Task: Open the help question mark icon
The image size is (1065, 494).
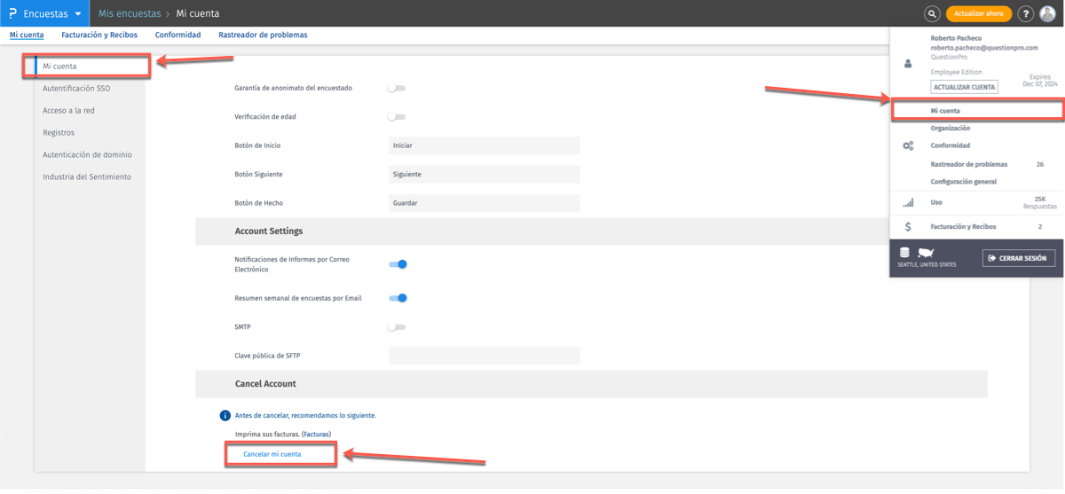Action: click(x=1025, y=13)
